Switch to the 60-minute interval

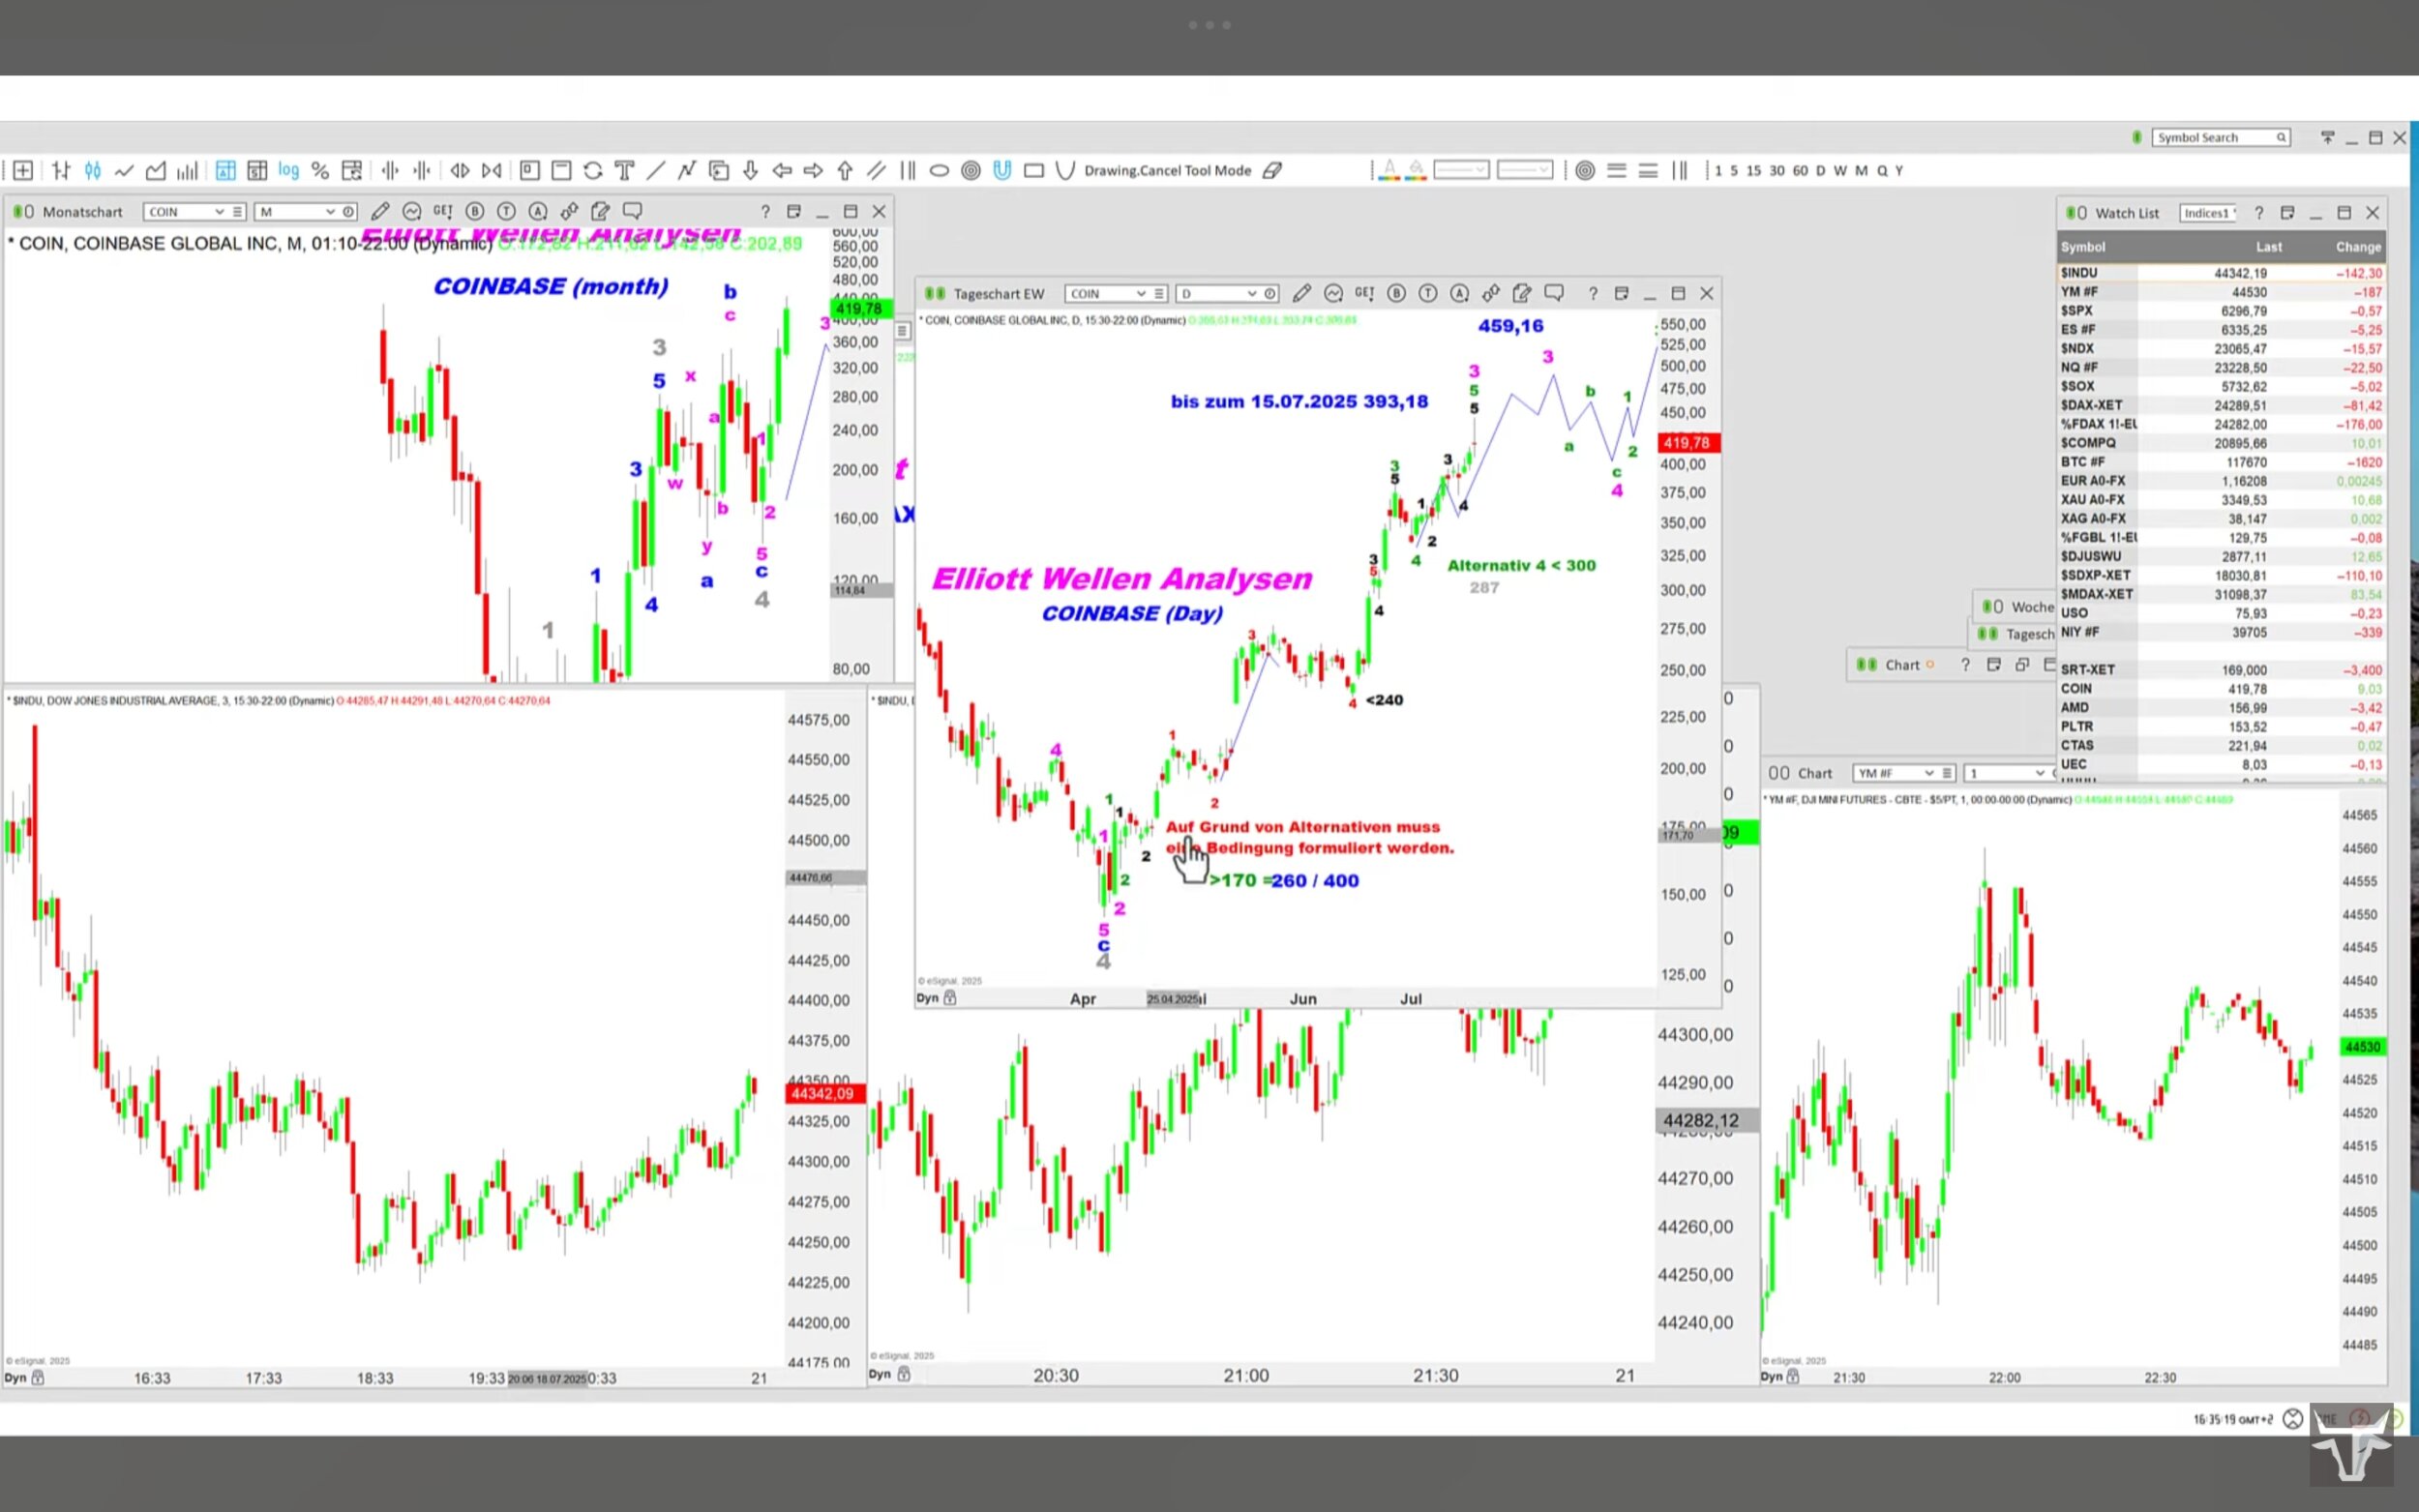click(1800, 171)
